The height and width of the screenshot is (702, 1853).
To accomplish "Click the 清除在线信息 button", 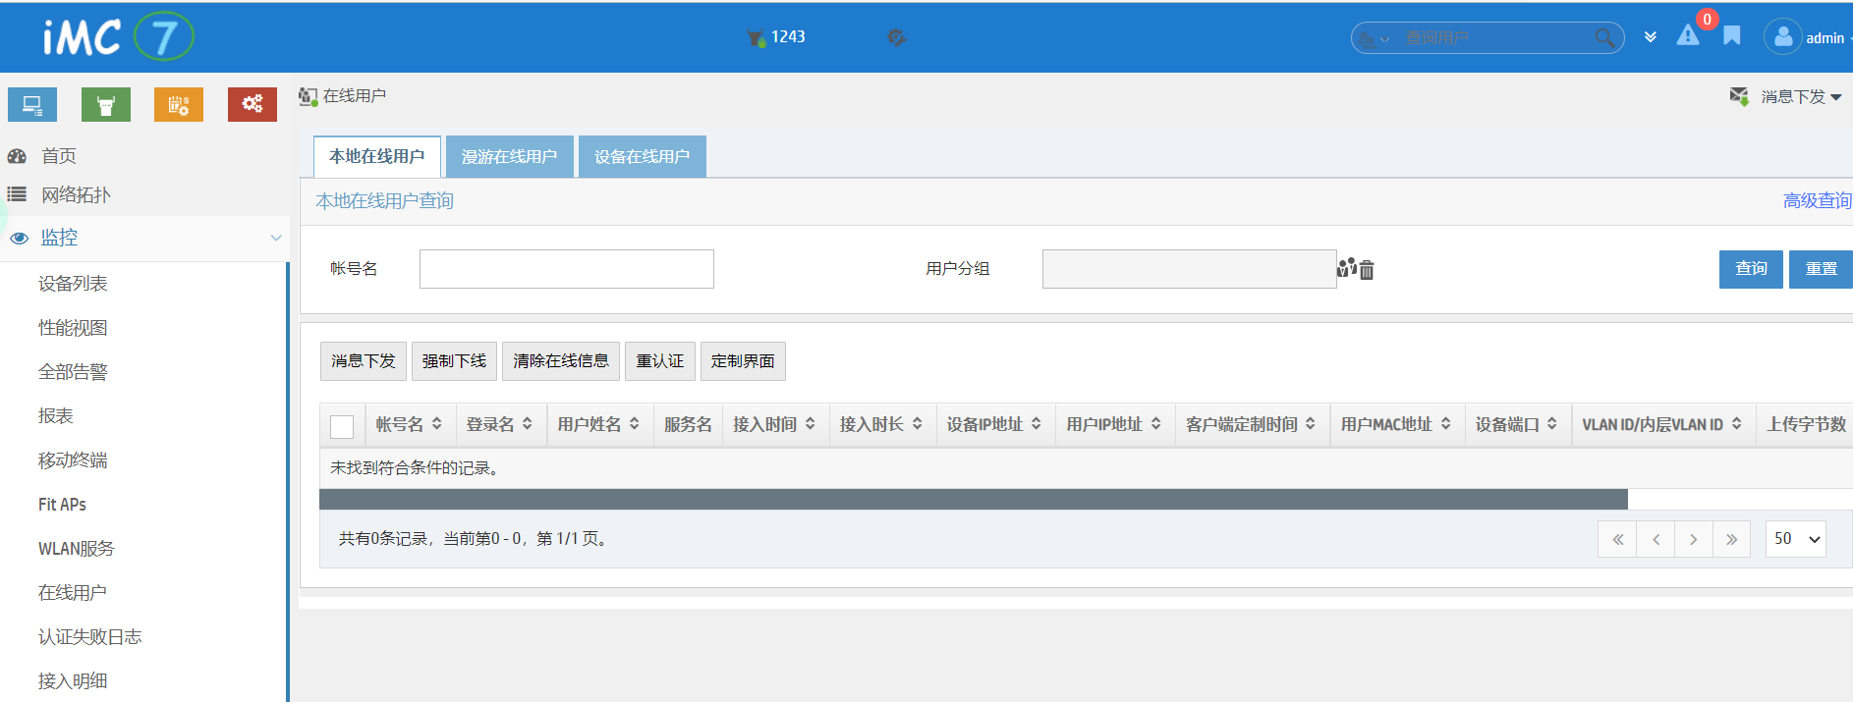I will click(561, 361).
